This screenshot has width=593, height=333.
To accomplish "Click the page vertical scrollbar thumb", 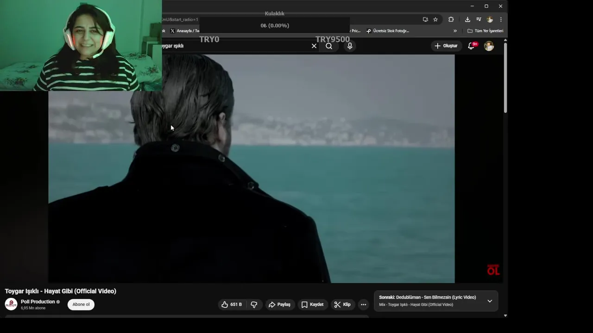I will coord(505,78).
